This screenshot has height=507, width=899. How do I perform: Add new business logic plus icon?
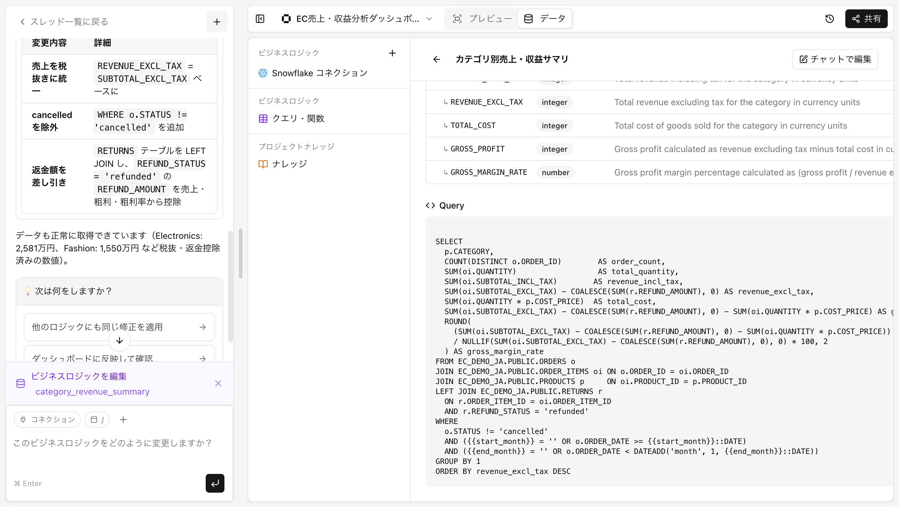pyautogui.click(x=392, y=53)
